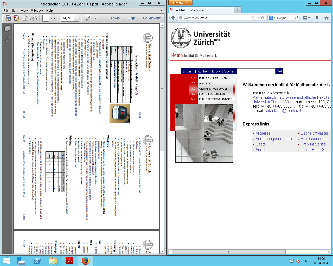Choose search engine via Google icon dropdown

tap(272, 18)
